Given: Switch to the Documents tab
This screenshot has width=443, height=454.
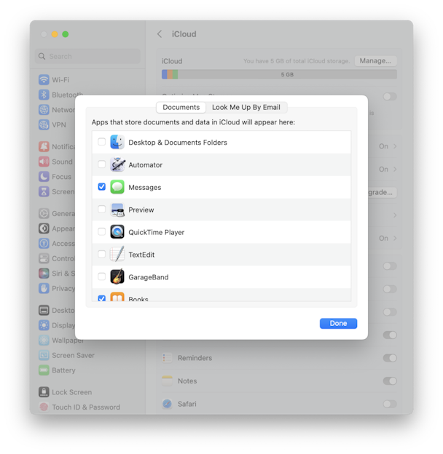Looking at the screenshot, I should coord(181,108).
